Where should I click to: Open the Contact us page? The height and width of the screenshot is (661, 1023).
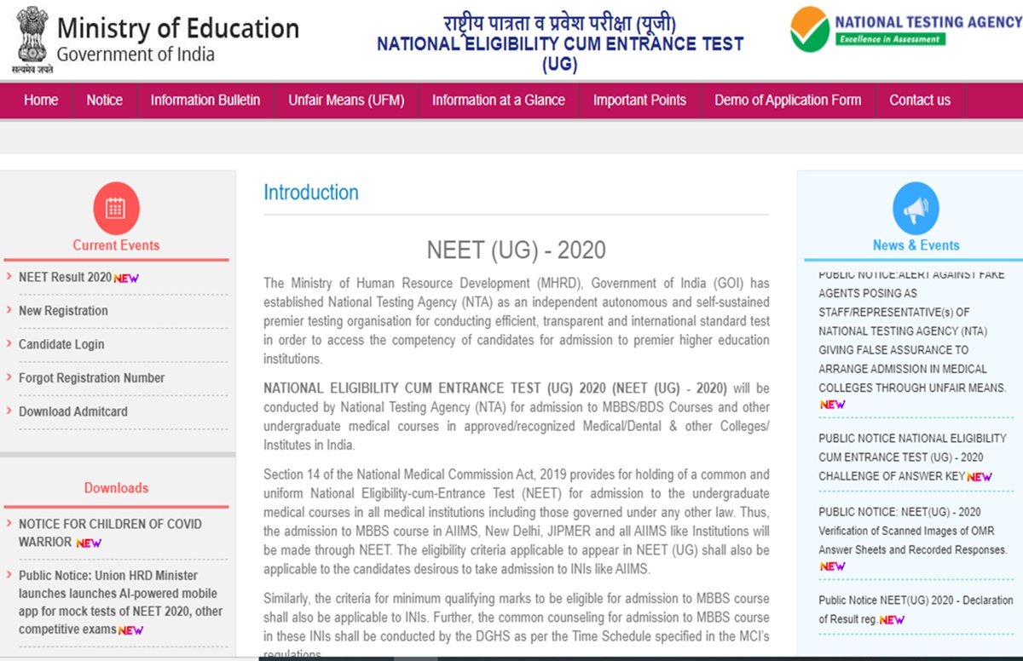tap(920, 100)
